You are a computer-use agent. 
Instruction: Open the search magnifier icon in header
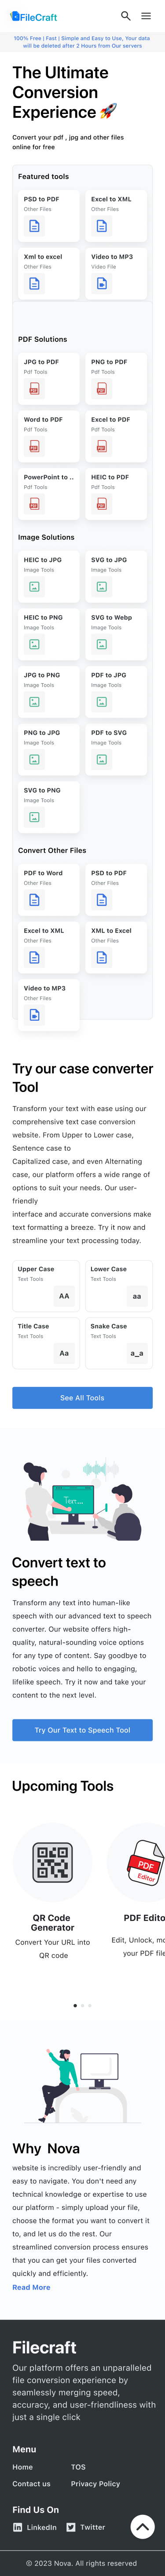125,16
